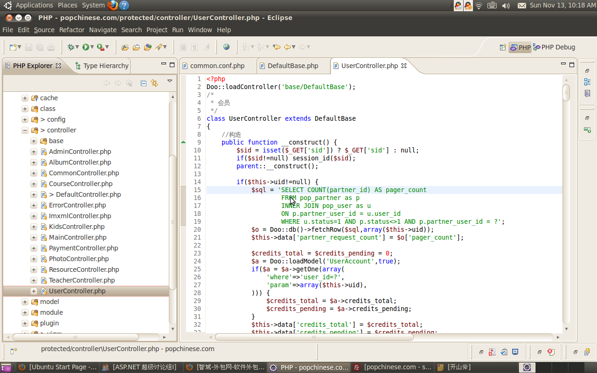Click the Back navigation yellow arrow

pos(287,47)
